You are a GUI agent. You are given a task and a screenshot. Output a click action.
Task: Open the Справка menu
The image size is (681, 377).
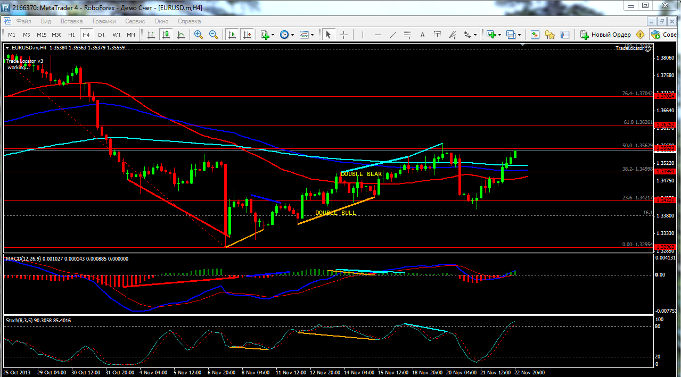(x=189, y=21)
